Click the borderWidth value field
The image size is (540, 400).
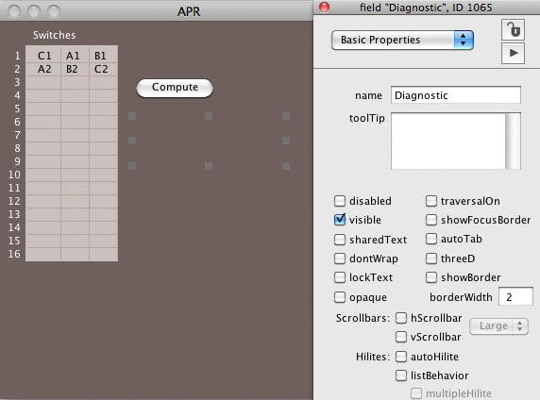(x=515, y=297)
